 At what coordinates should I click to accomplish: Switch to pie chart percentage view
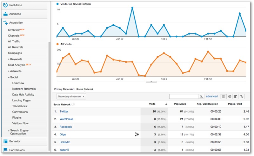pos(230,97)
